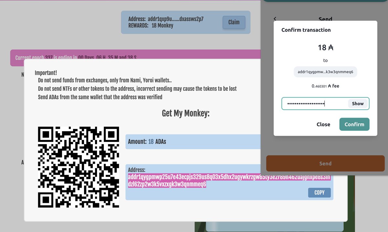388x232 pixels.
Task: Click the Address: addr1qxp9u......dxassws2p7 text
Action: click(166, 19)
